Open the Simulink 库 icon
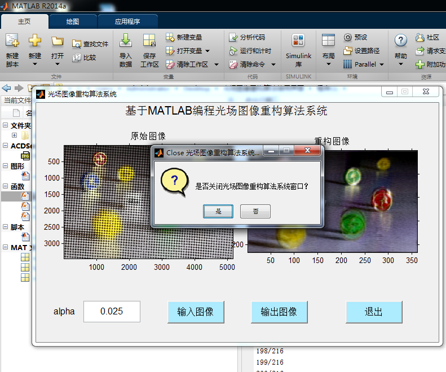 click(298, 40)
